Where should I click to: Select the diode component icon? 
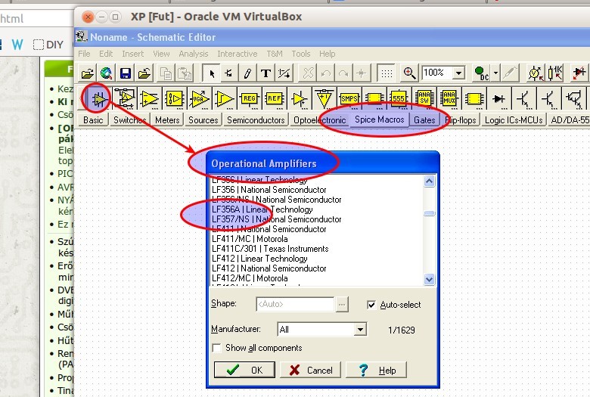498,99
